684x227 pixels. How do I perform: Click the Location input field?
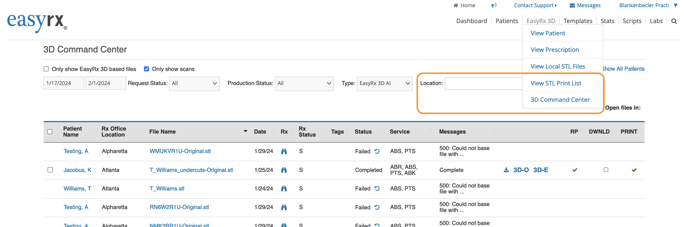484,84
